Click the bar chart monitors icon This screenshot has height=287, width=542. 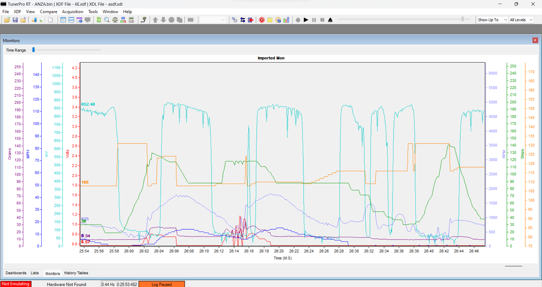(286, 20)
